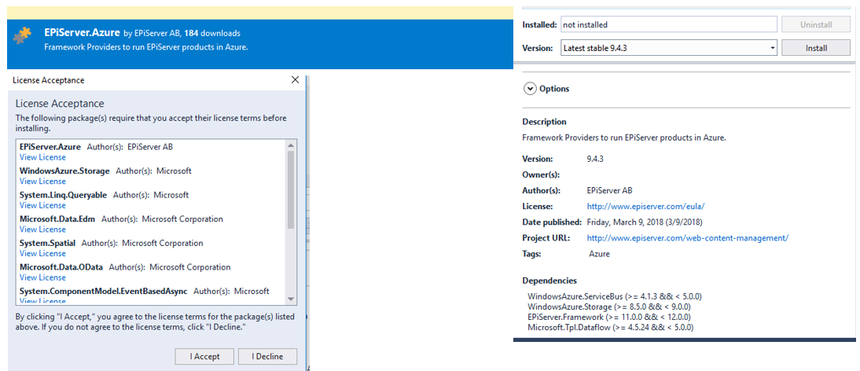Open View License for EPiServer.Azure
Image resolution: width=860 pixels, height=371 pixels.
(x=42, y=157)
